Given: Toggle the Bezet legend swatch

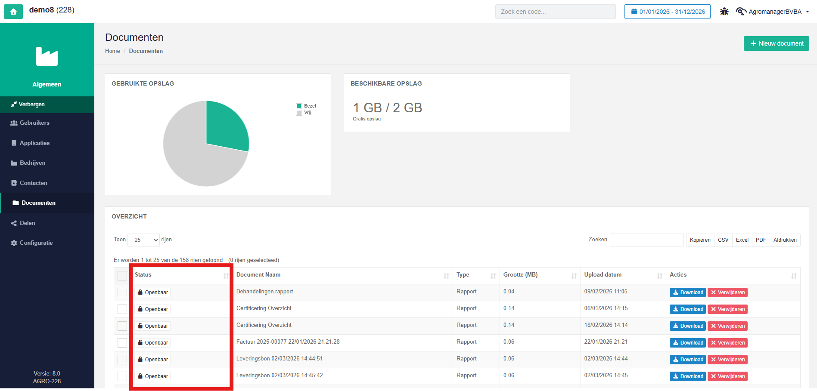Looking at the screenshot, I should pos(299,106).
